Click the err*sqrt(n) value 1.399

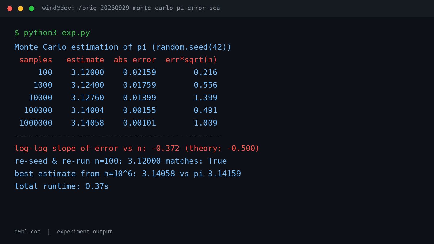(x=206, y=98)
